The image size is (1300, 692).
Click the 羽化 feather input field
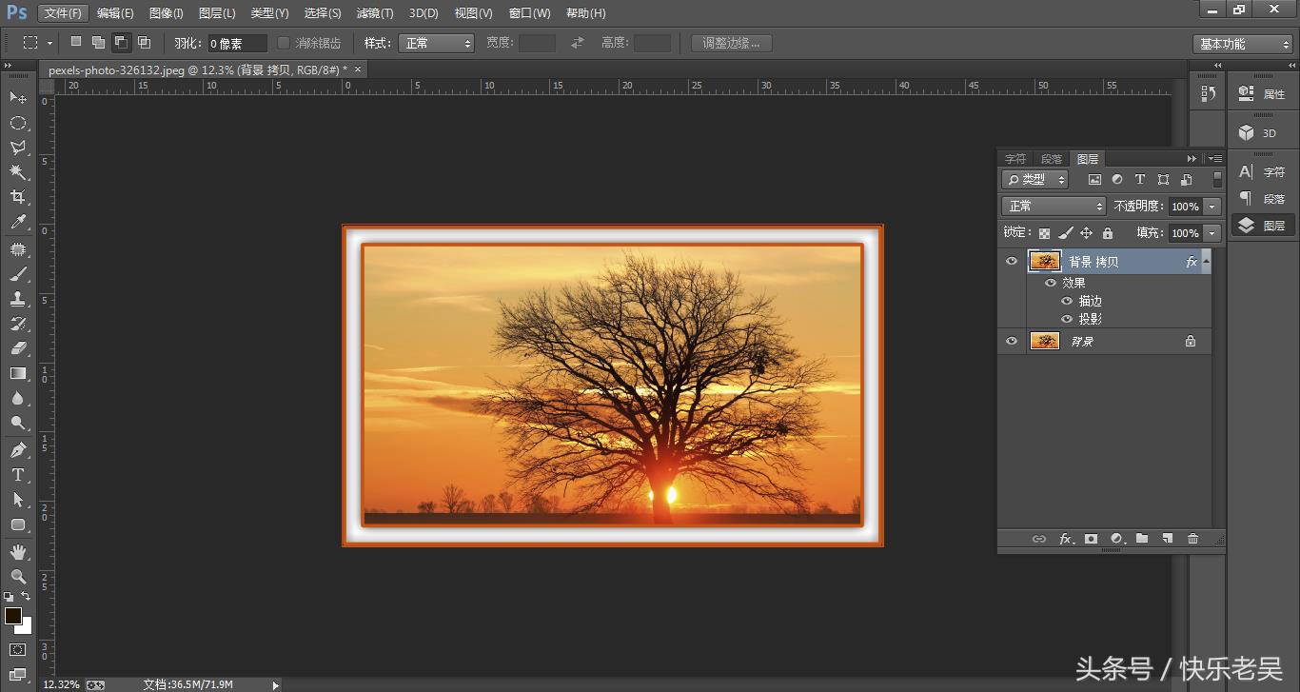(x=237, y=44)
